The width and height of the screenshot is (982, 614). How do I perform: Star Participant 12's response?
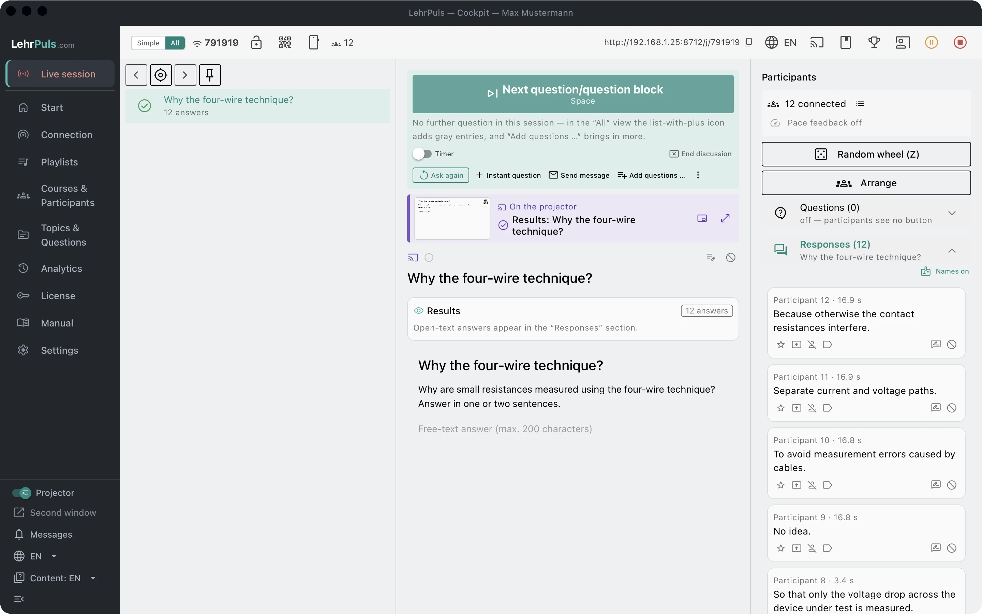coord(781,345)
